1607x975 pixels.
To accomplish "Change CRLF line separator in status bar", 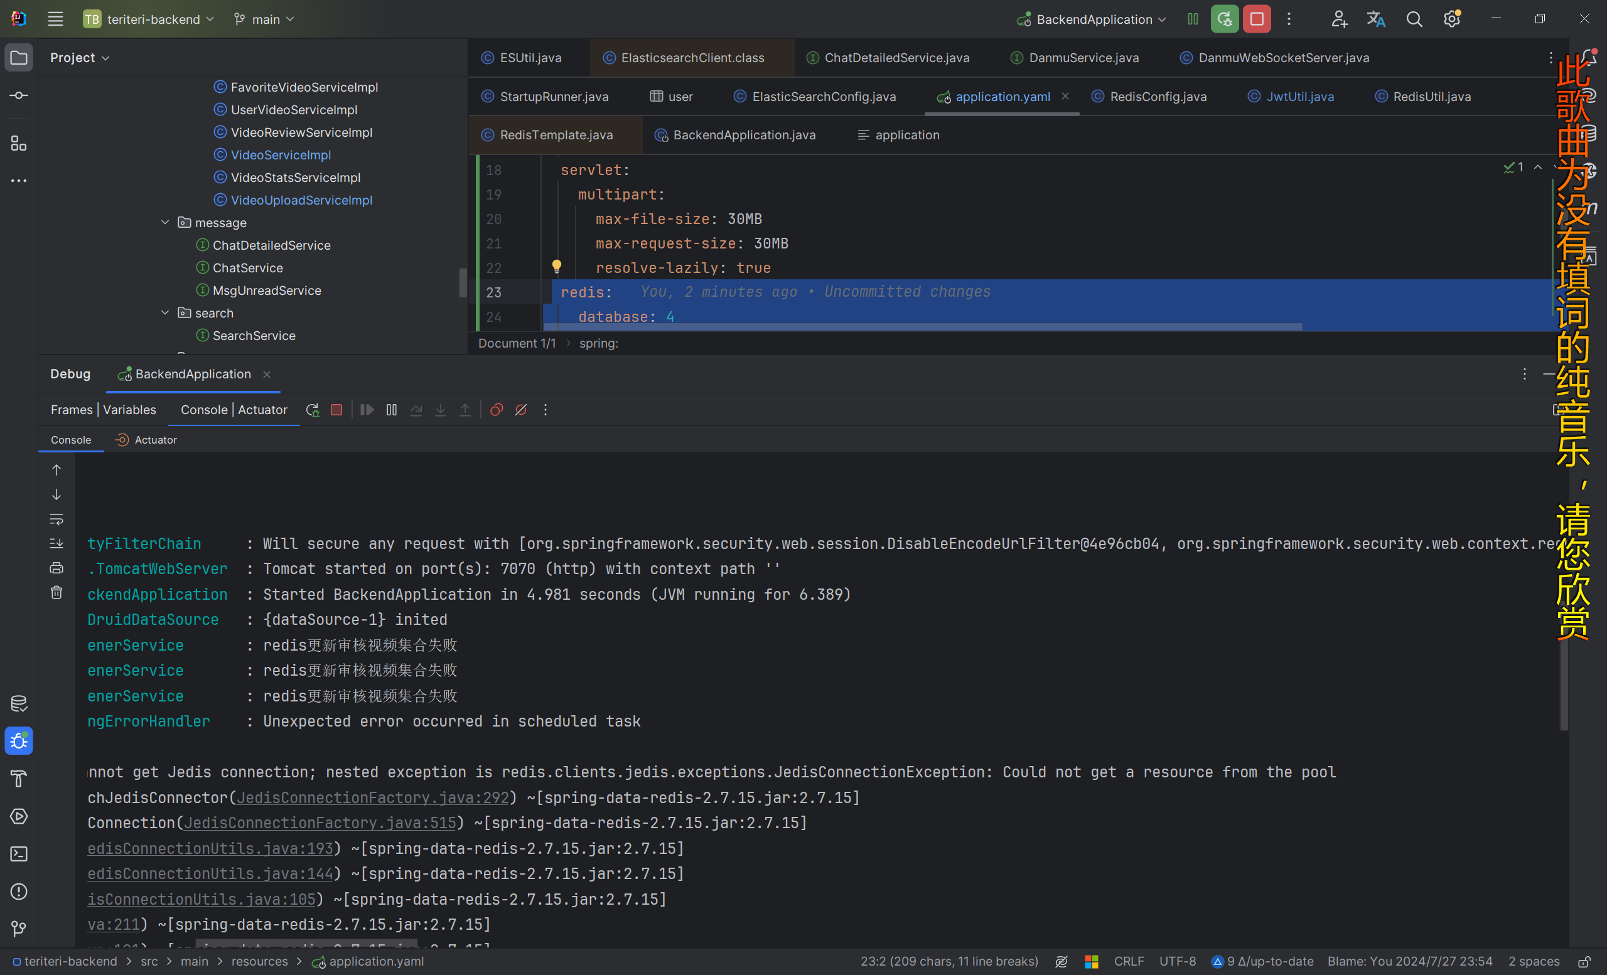I will click(1129, 961).
